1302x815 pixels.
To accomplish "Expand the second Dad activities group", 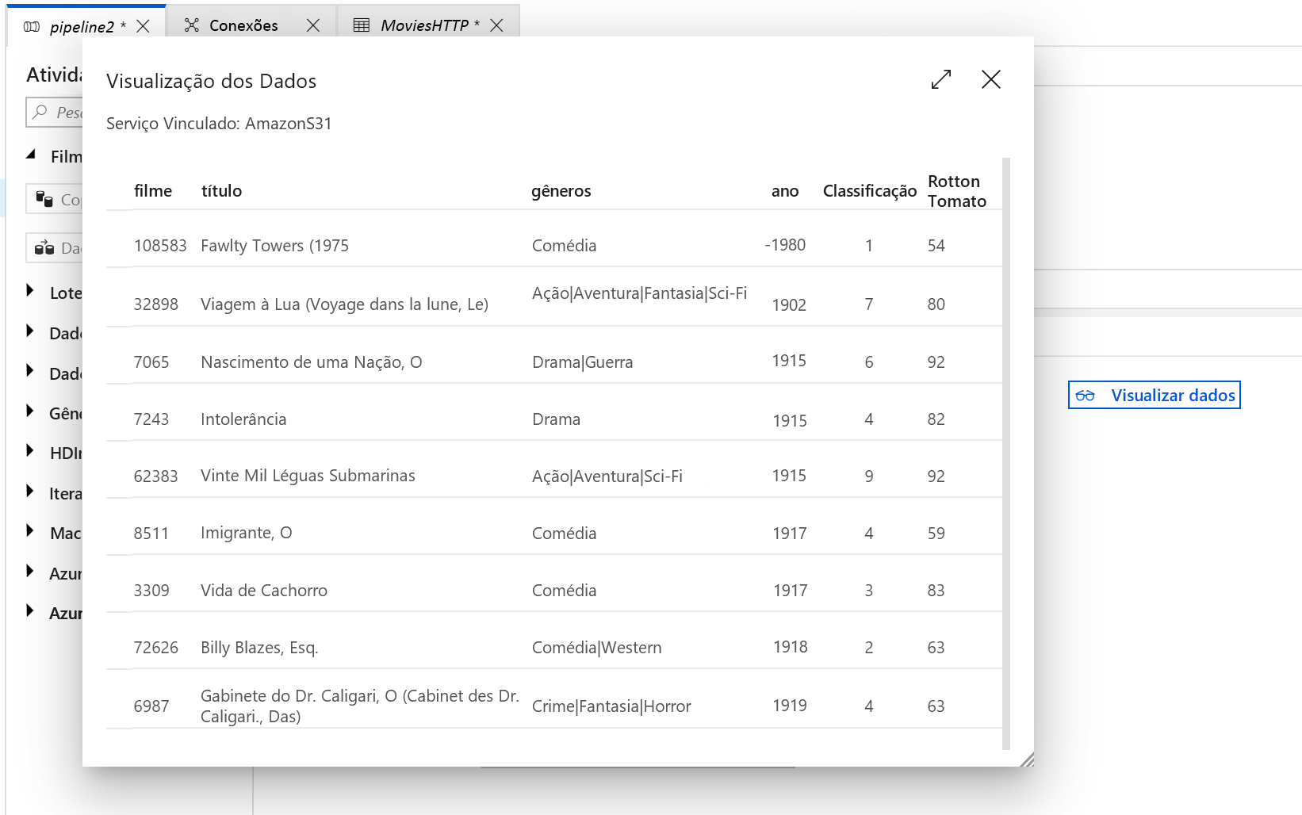I will [30, 370].
